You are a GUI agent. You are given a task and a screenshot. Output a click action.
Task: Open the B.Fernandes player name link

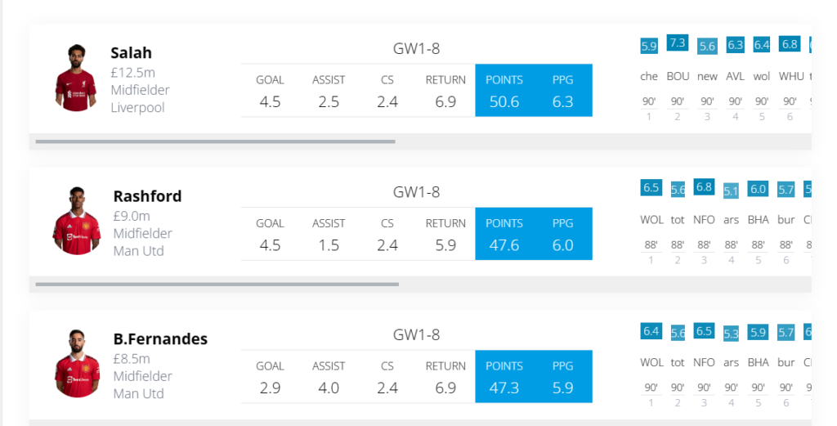[160, 339]
